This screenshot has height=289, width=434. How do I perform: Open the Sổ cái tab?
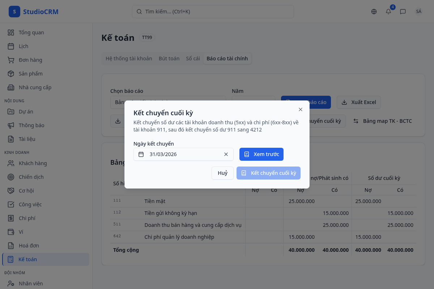coord(193,59)
